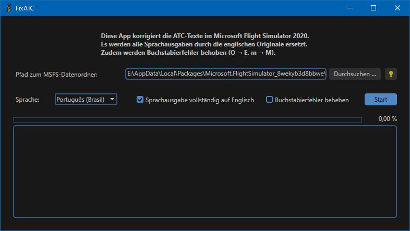Click the FixATC app icon in title bar
The width and height of the screenshot is (410, 231).
pos(9,8)
